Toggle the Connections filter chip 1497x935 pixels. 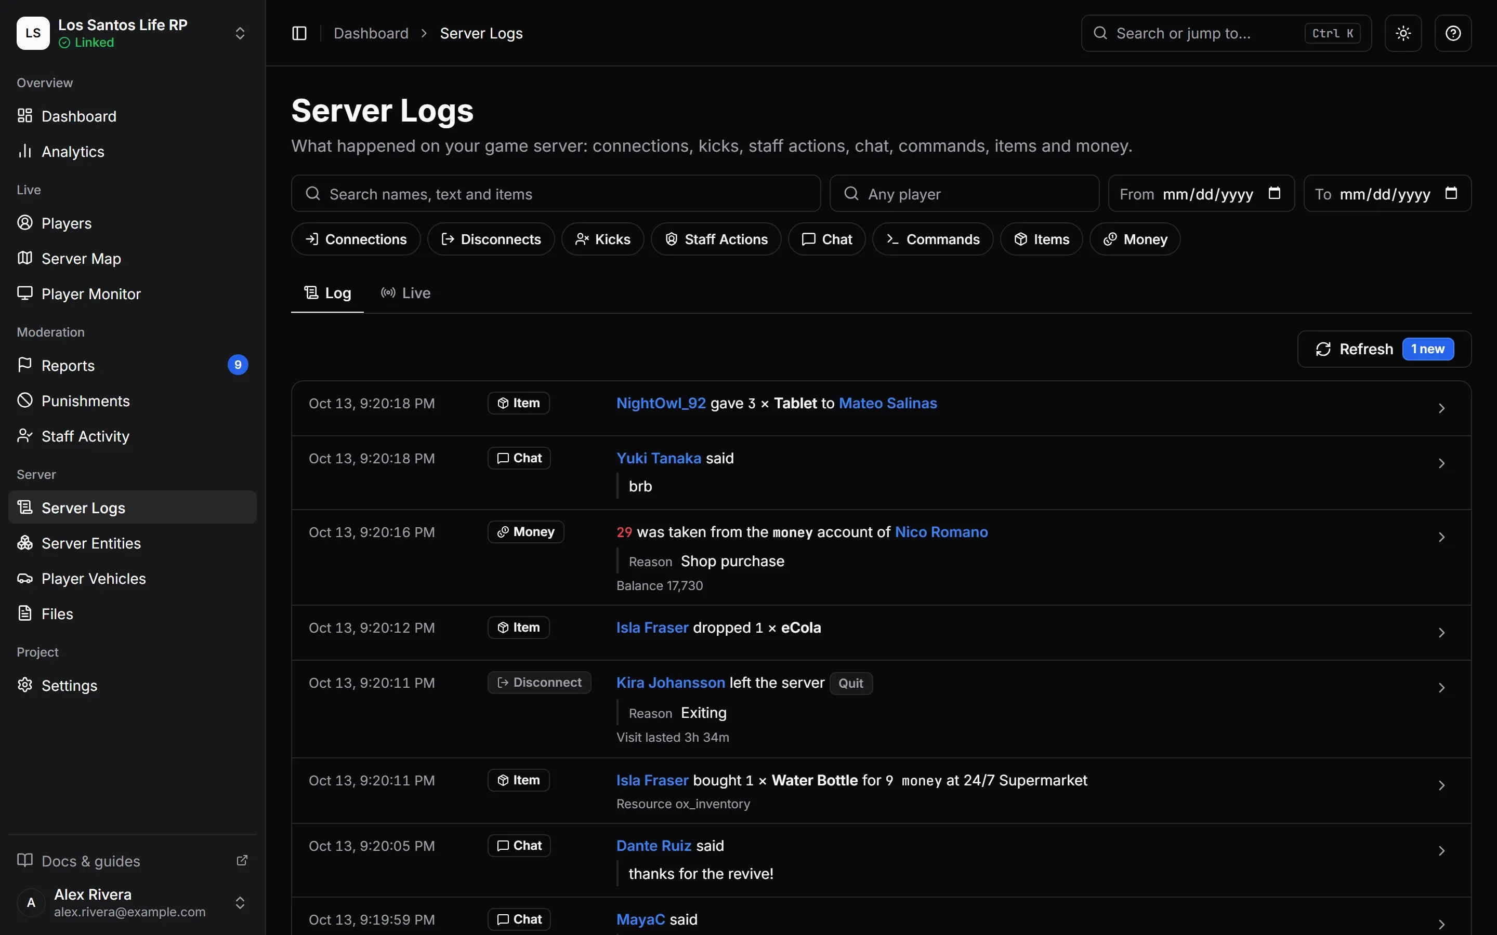[356, 239]
